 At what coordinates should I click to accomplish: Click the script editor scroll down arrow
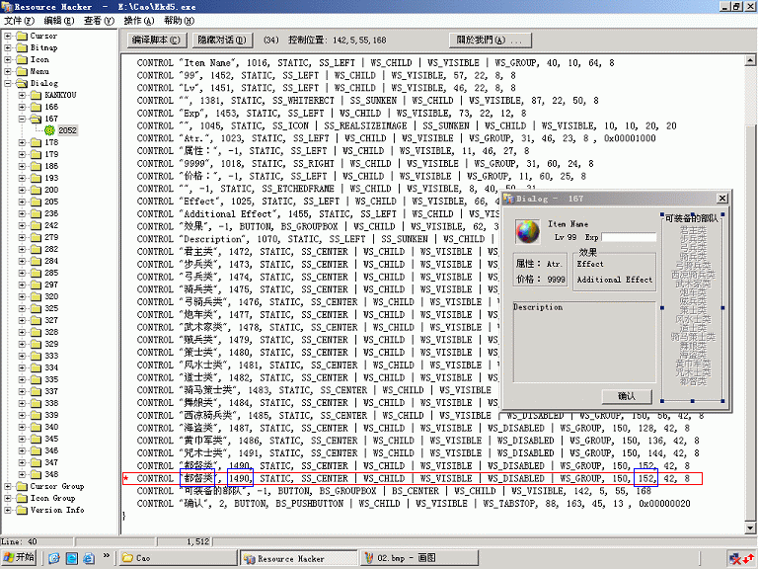point(751,530)
